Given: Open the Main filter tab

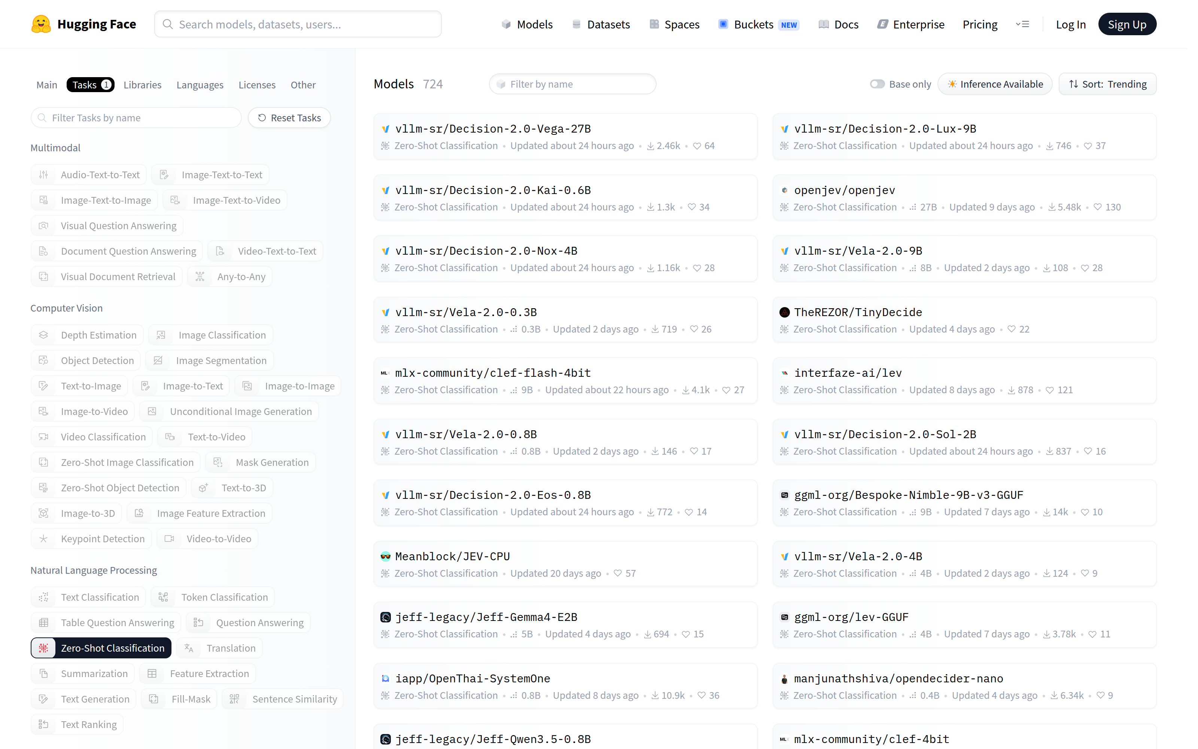Looking at the screenshot, I should pos(47,85).
